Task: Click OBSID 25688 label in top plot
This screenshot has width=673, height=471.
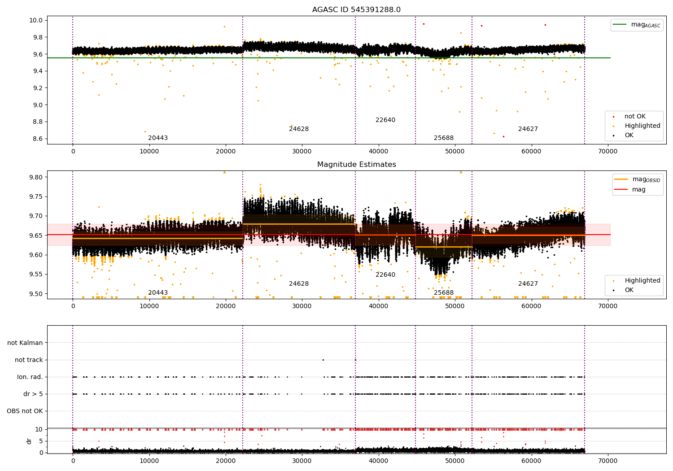Action: point(444,138)
